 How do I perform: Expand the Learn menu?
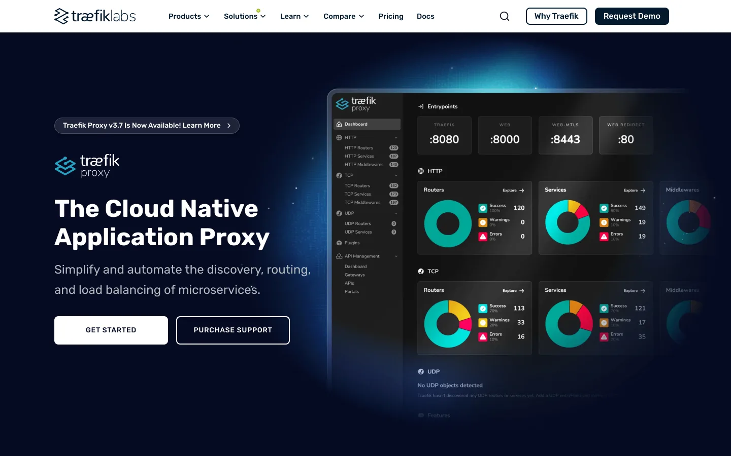(294, 16)
